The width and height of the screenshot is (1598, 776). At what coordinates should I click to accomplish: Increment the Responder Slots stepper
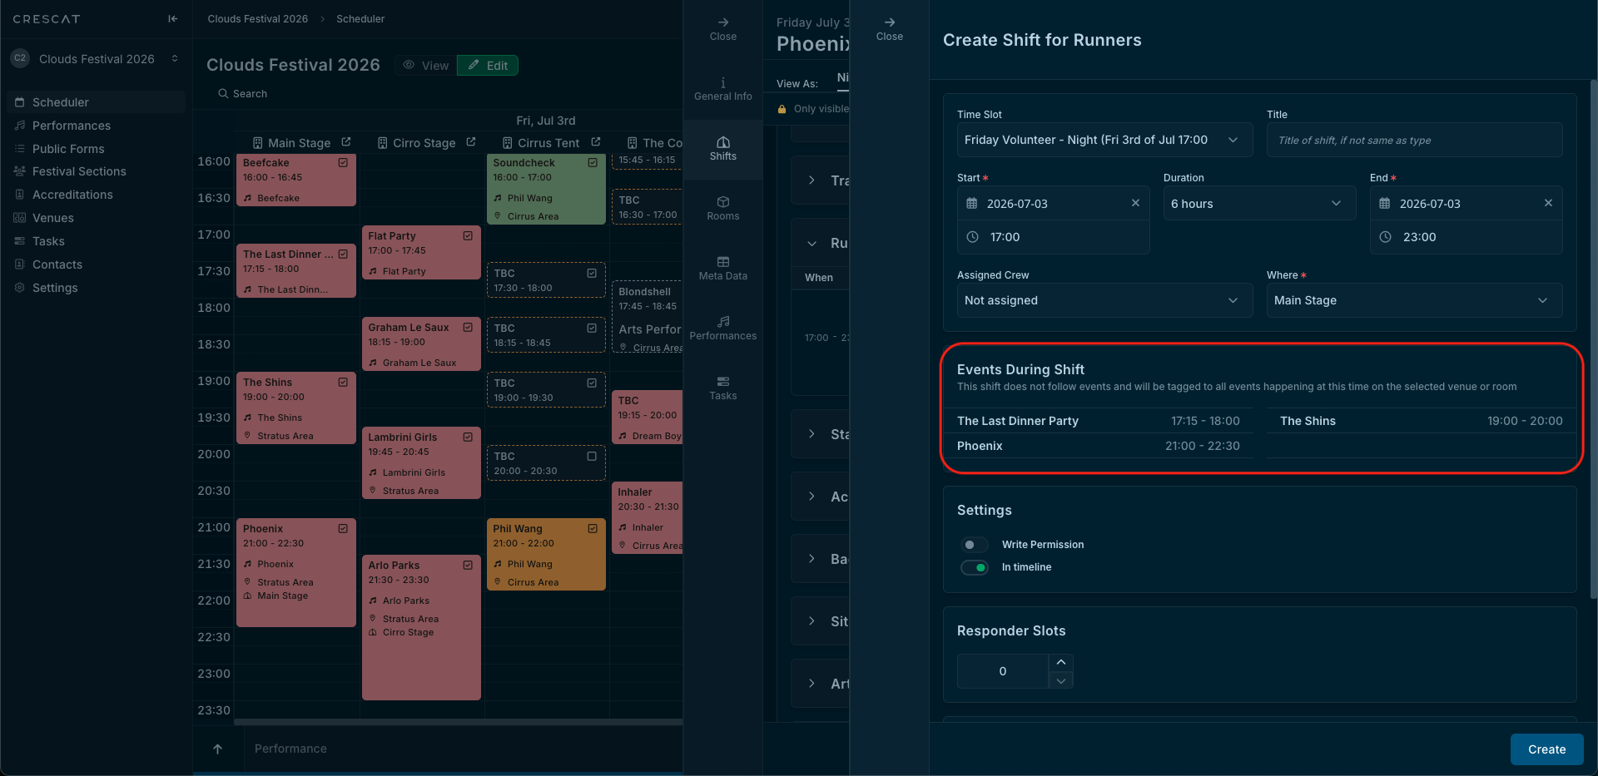(1060, 662)
